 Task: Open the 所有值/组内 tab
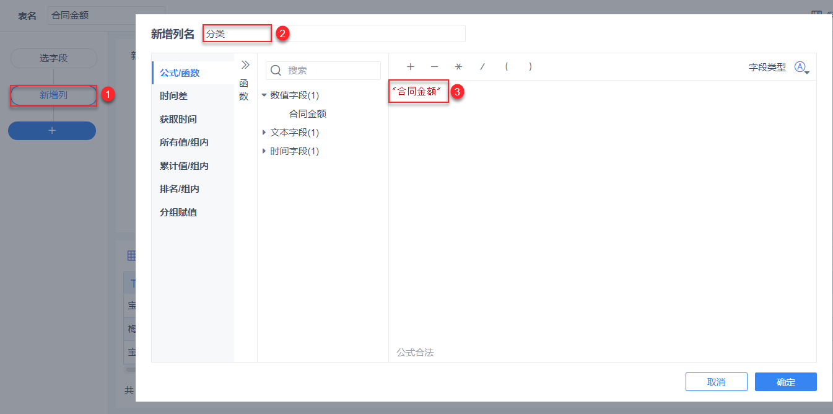tap(193, 143)
